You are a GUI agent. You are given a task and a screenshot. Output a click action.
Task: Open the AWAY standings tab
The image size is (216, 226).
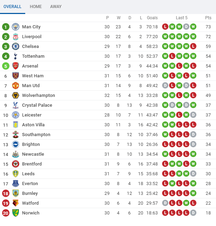pos(56,7)
